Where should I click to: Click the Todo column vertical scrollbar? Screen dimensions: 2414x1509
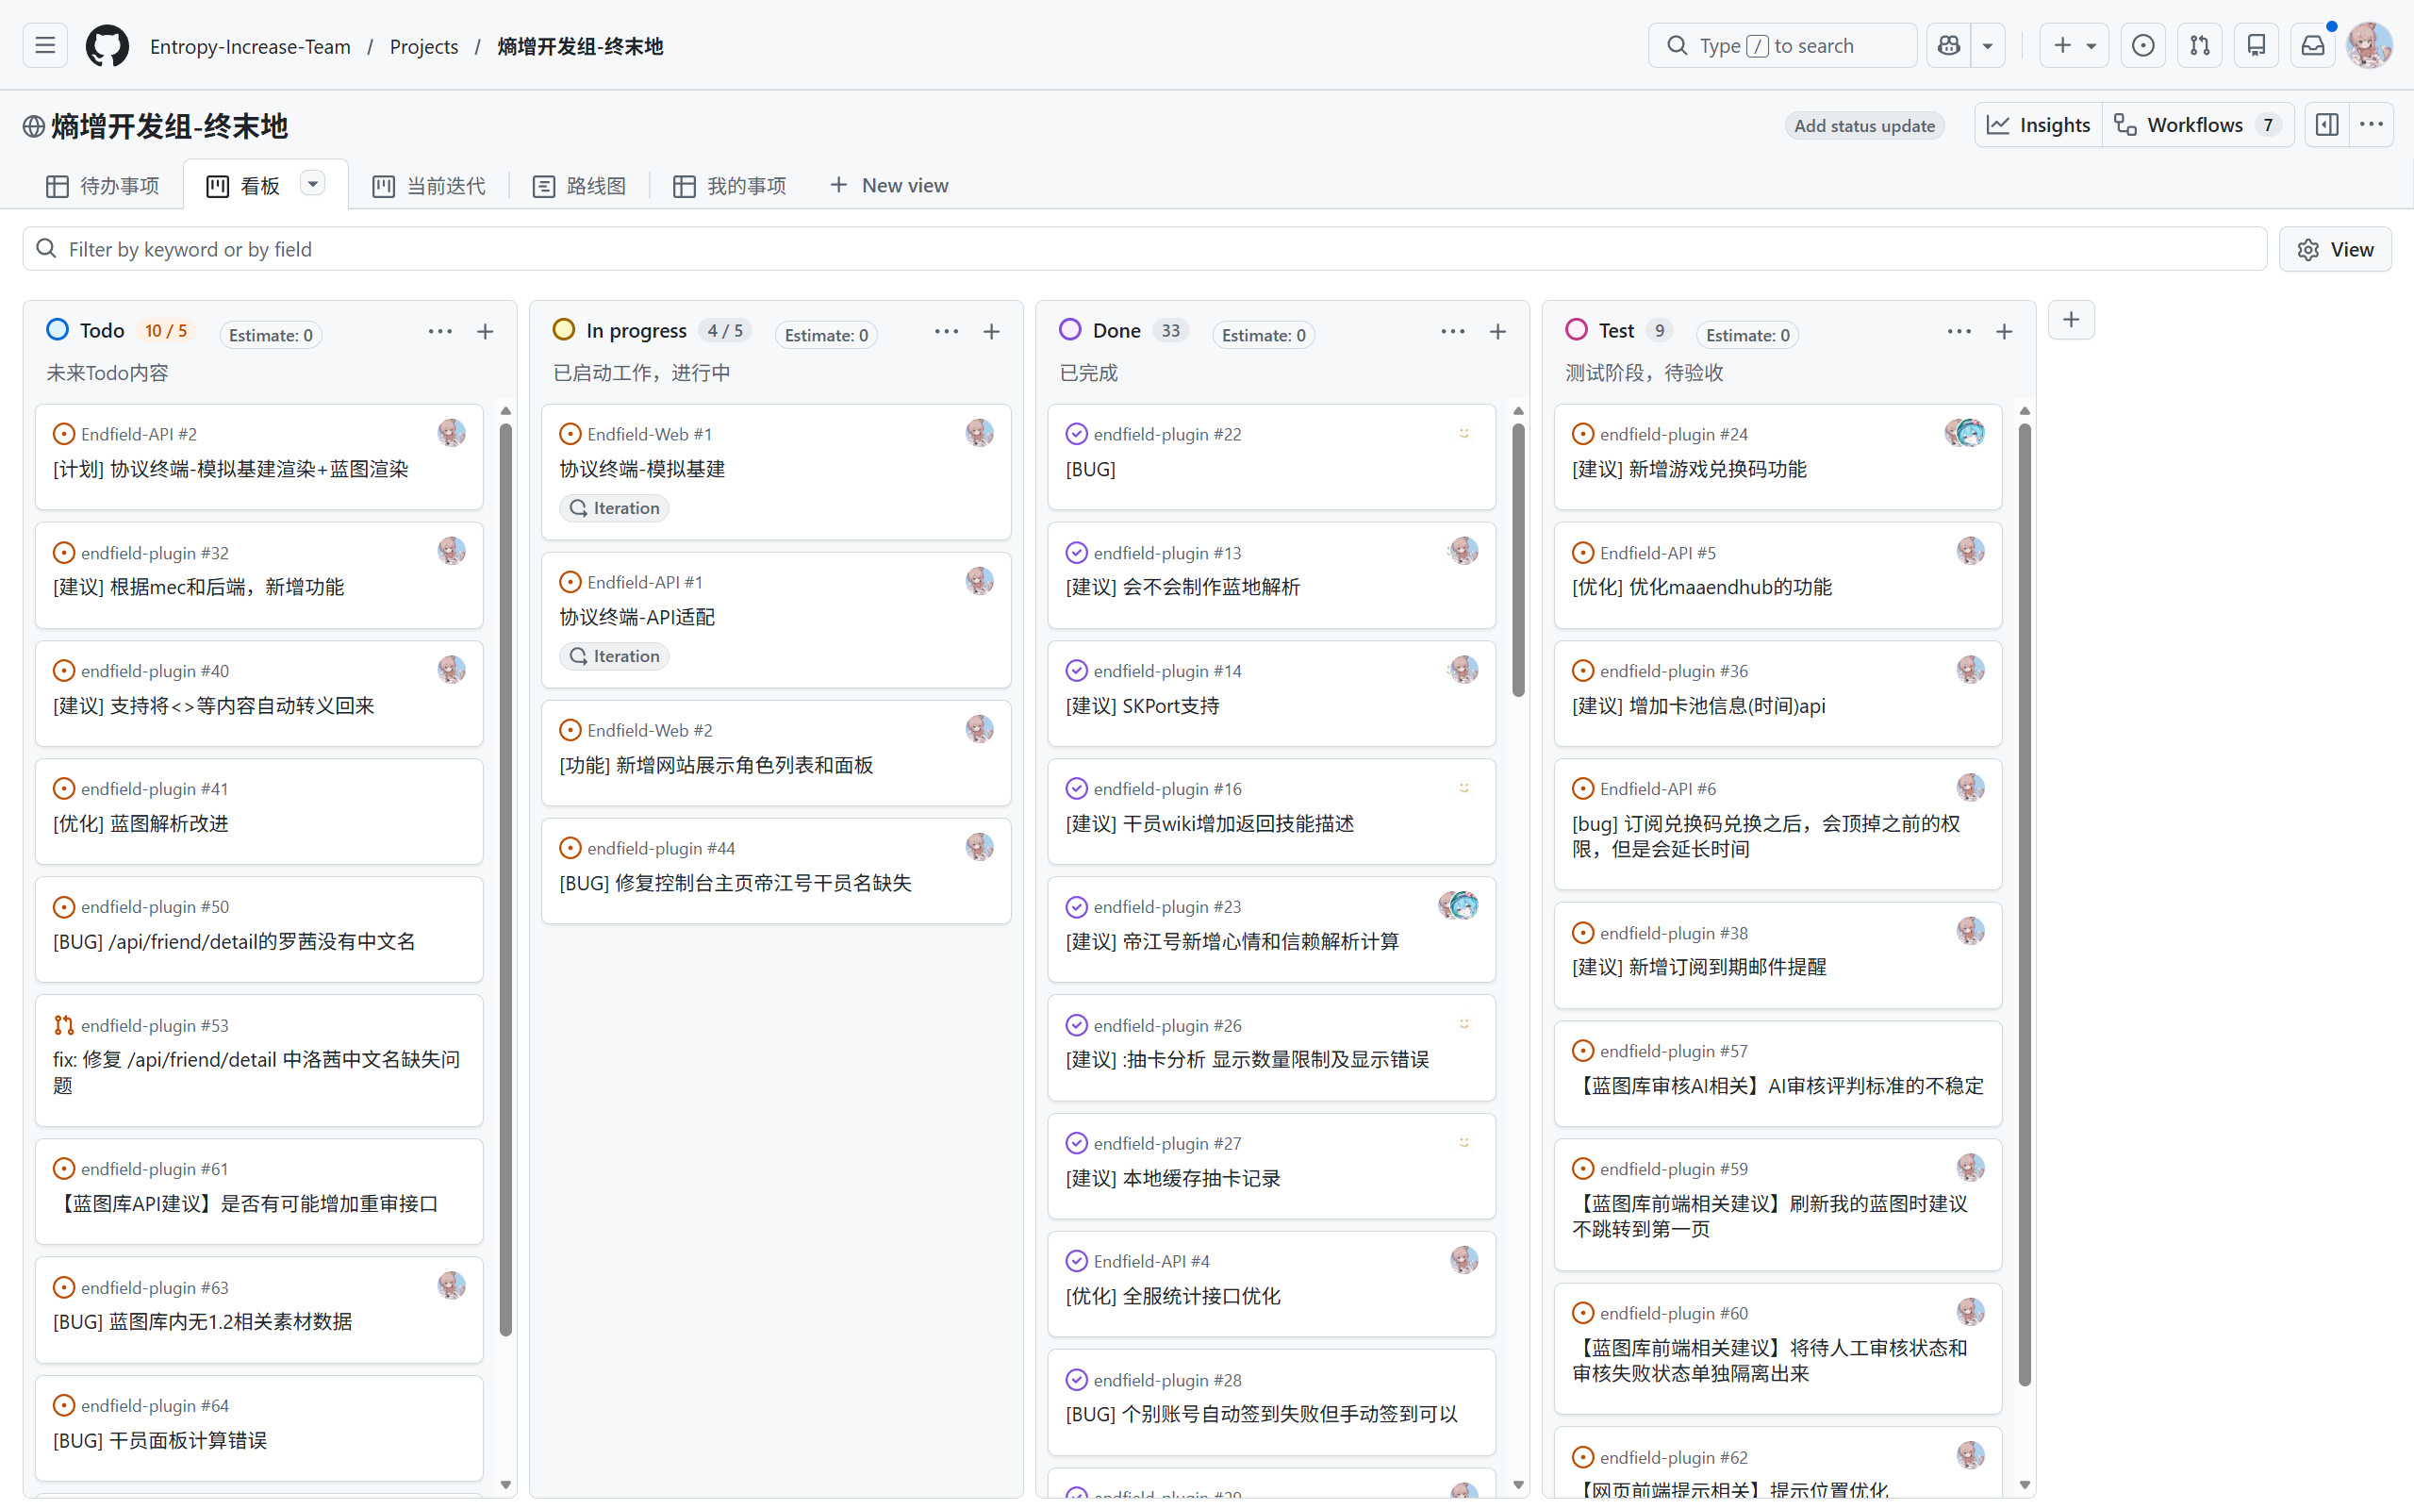[505, 878]
